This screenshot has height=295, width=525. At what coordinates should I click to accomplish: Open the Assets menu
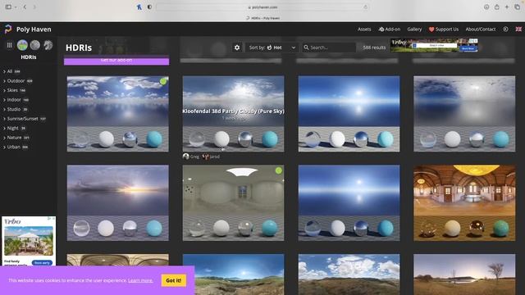(364, 29)
